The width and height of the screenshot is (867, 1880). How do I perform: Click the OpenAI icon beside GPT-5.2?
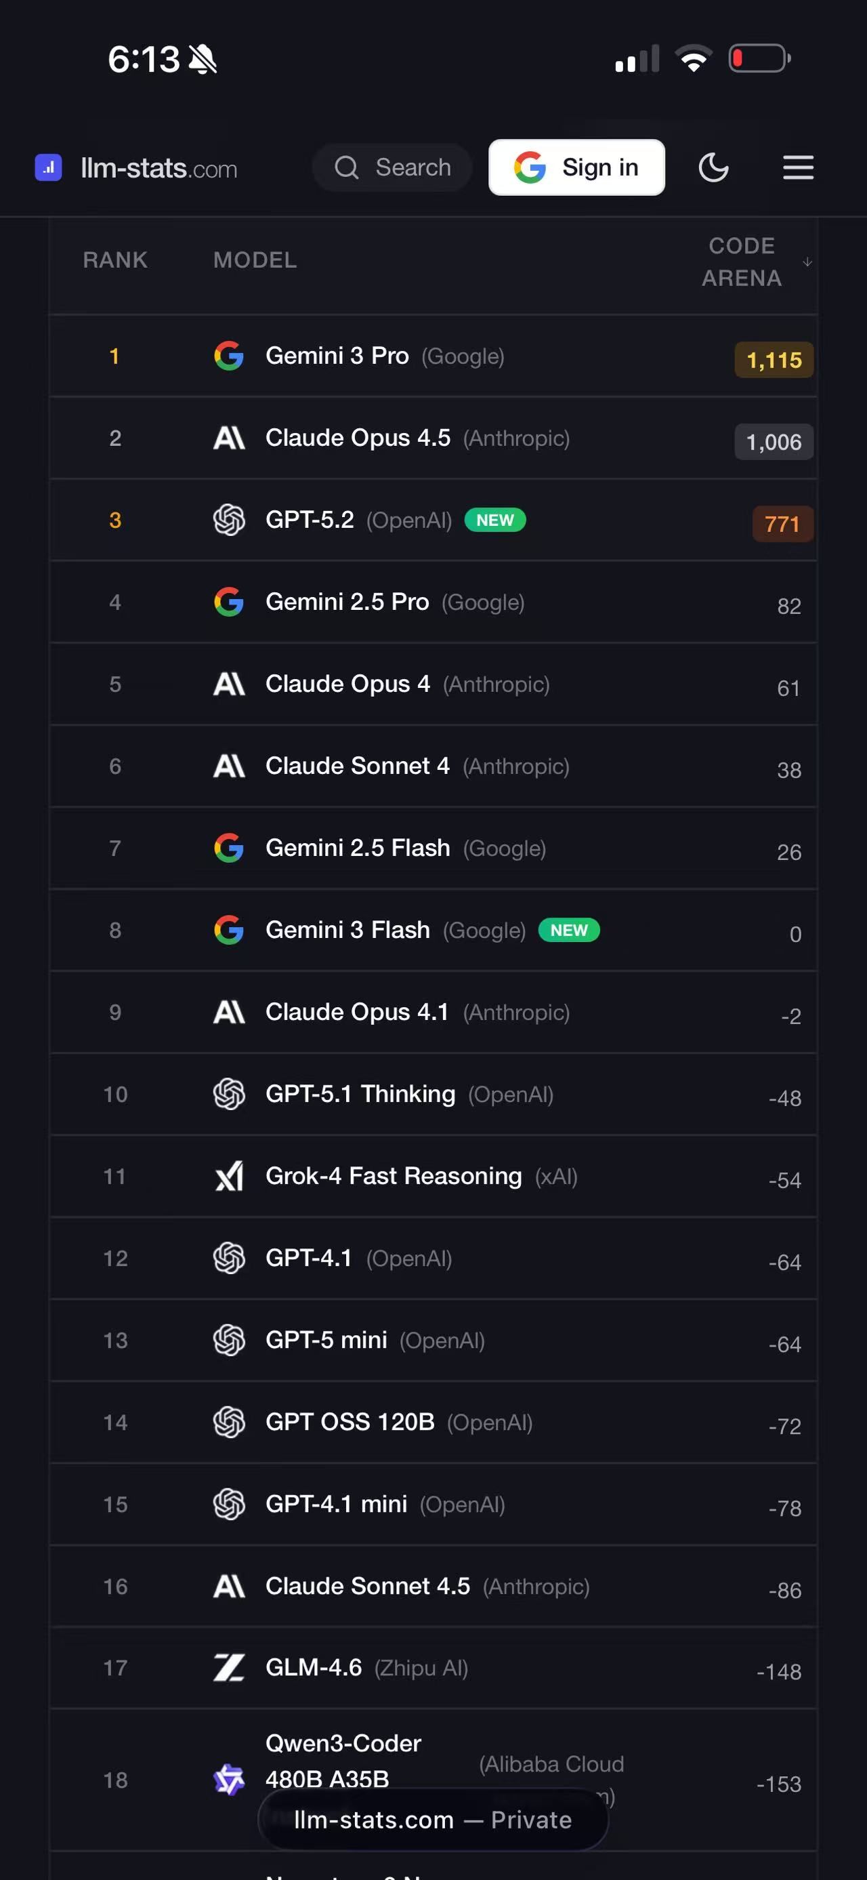tap(229, 520)
